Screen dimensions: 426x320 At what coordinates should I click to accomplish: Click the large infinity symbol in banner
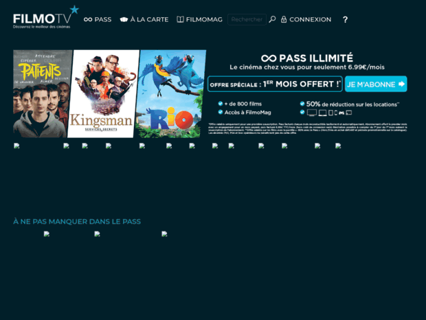click(x=268, y=58)
